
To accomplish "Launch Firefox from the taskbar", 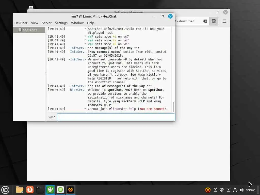I will click(30, 190).
